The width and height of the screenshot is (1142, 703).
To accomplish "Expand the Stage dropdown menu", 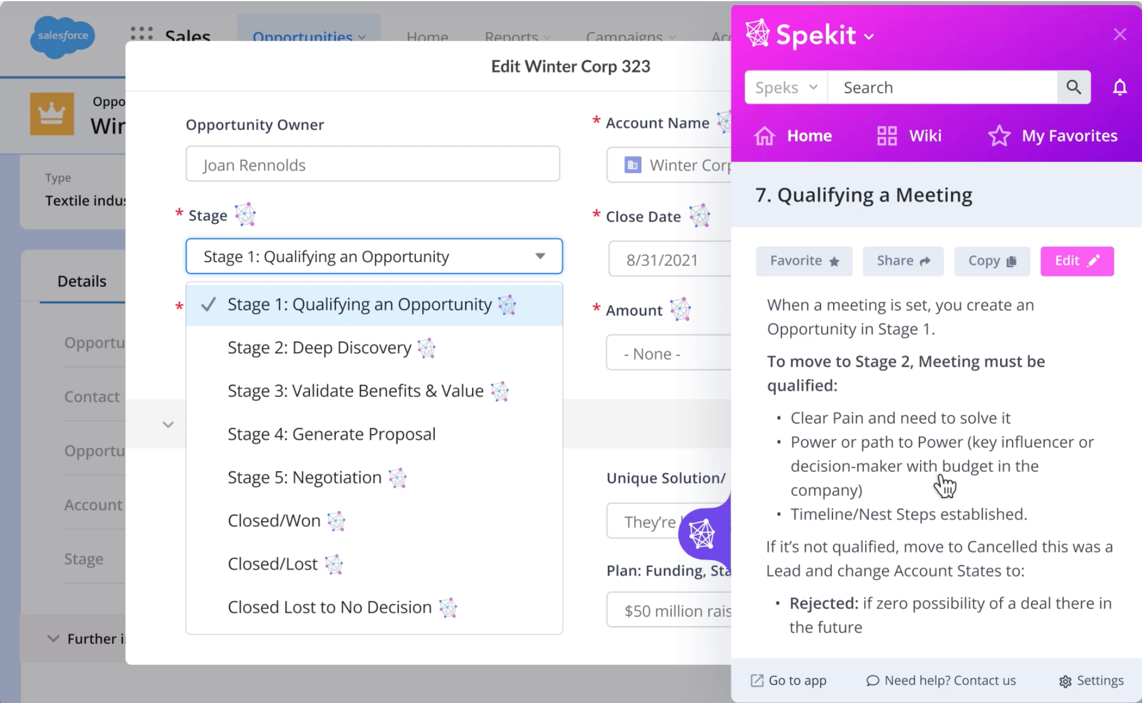I will [x=373, y=256].
